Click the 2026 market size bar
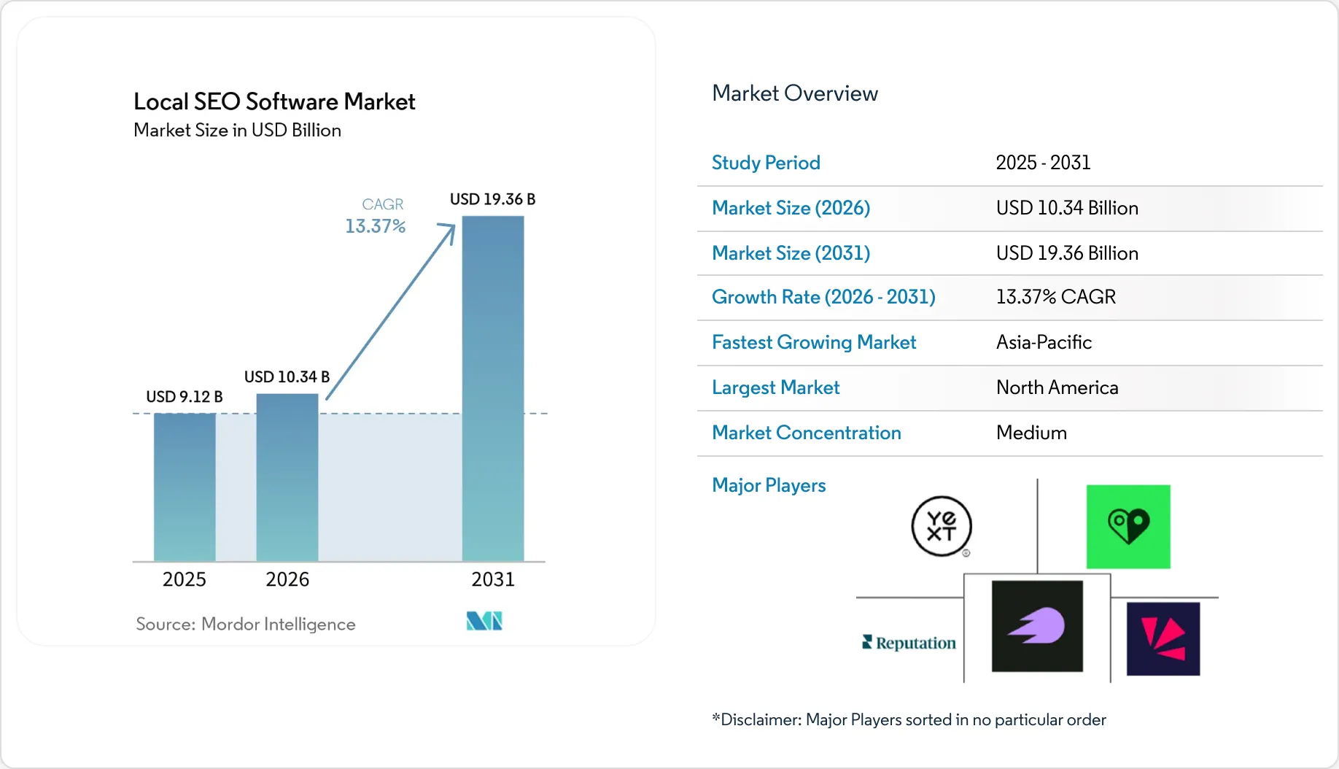 pyautogui.click(x=287, y=478)
